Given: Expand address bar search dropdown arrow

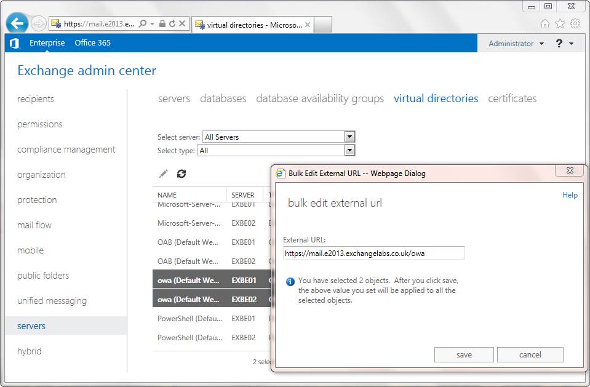Looking at the screenshot, I should pos(153,24).
